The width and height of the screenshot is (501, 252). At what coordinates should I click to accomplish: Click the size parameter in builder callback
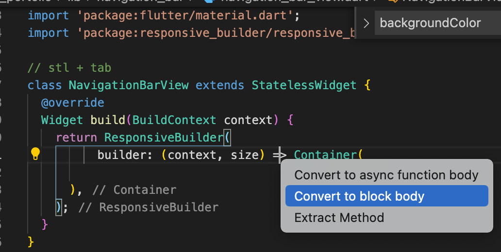coord(244,155)
